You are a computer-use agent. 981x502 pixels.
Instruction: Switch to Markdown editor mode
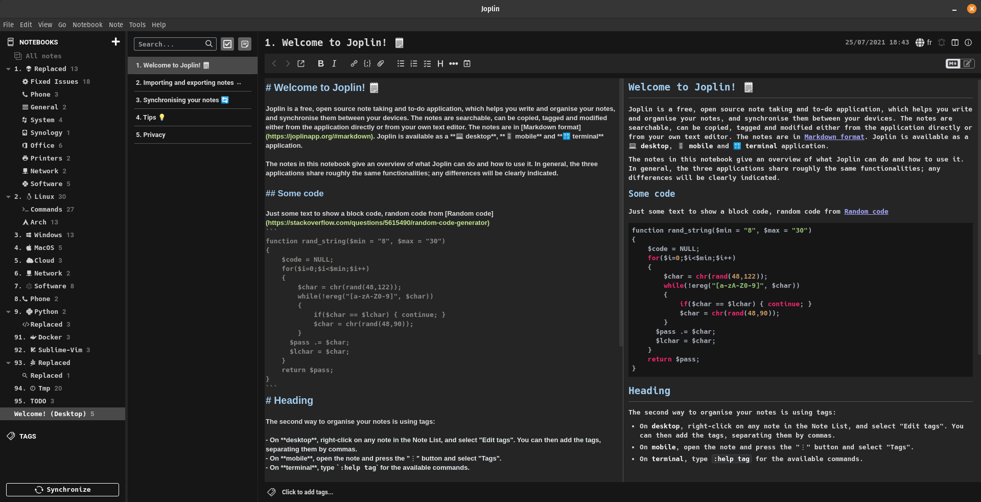coord(953,63)
